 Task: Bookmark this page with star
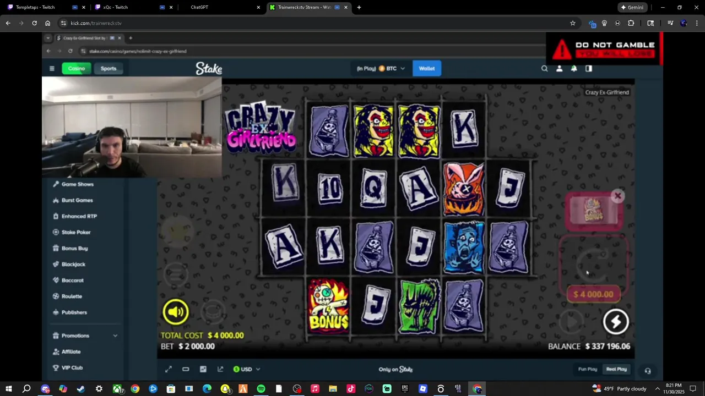573,23
